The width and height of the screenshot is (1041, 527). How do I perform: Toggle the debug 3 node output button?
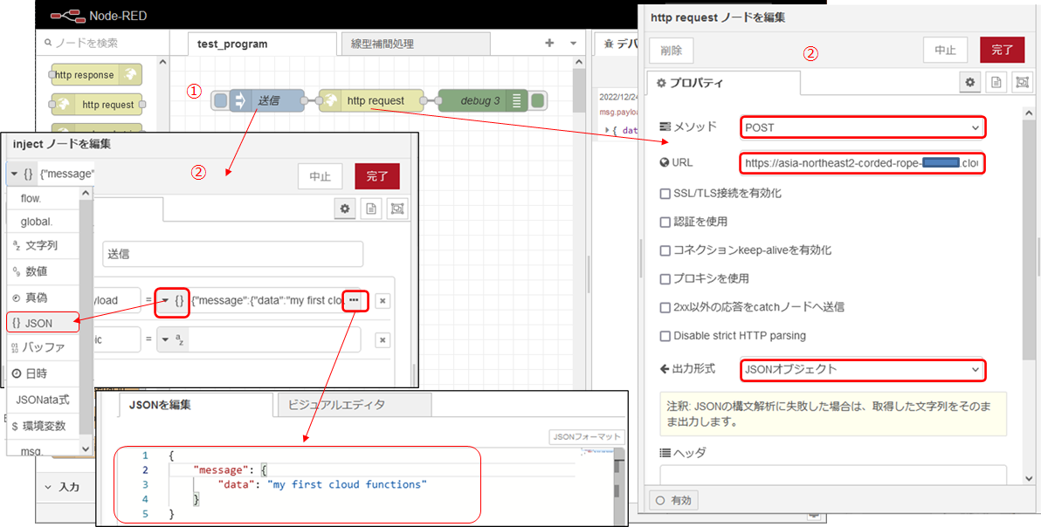point(539,100)
